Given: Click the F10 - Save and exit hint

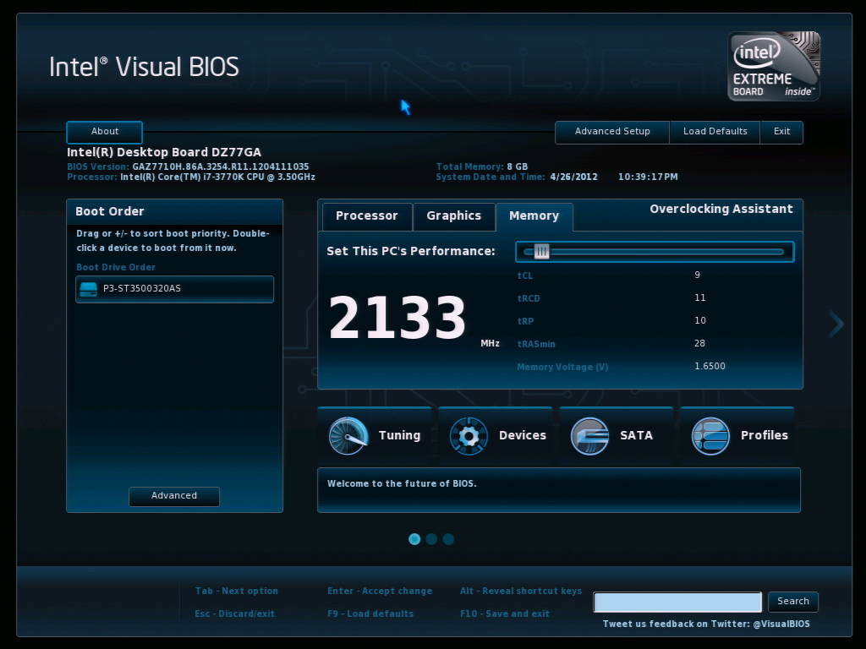Looking at the screenshot, I should [x=505, y=614].
